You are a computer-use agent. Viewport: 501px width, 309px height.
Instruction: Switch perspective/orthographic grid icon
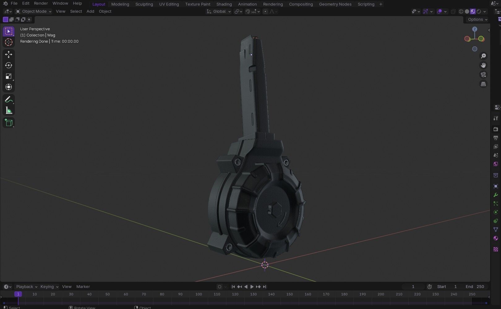click(483, 84)
